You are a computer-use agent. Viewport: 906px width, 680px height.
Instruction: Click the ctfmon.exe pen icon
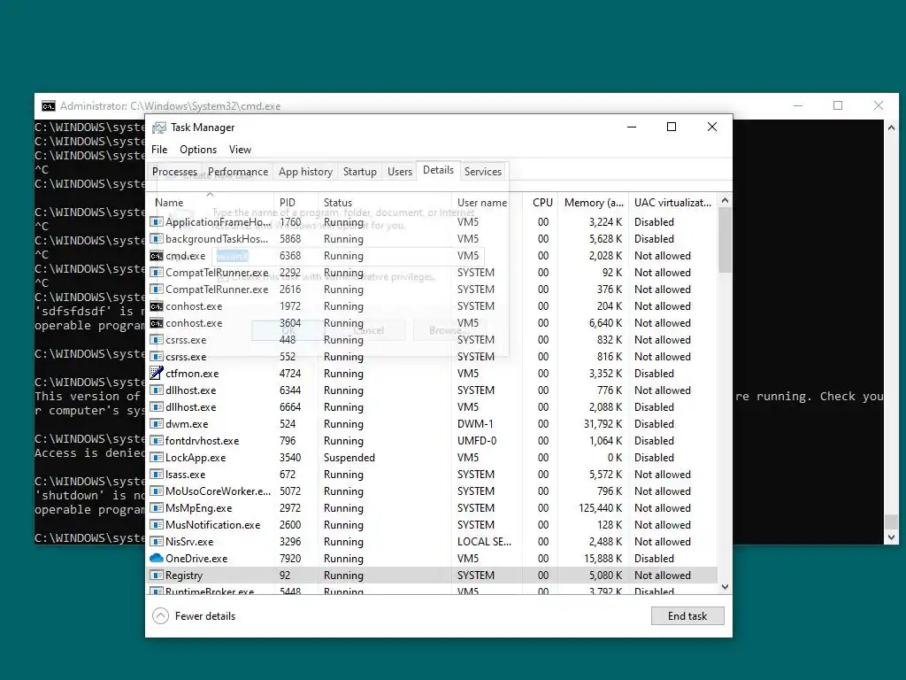pyautogui.click(x=156, y=373)
